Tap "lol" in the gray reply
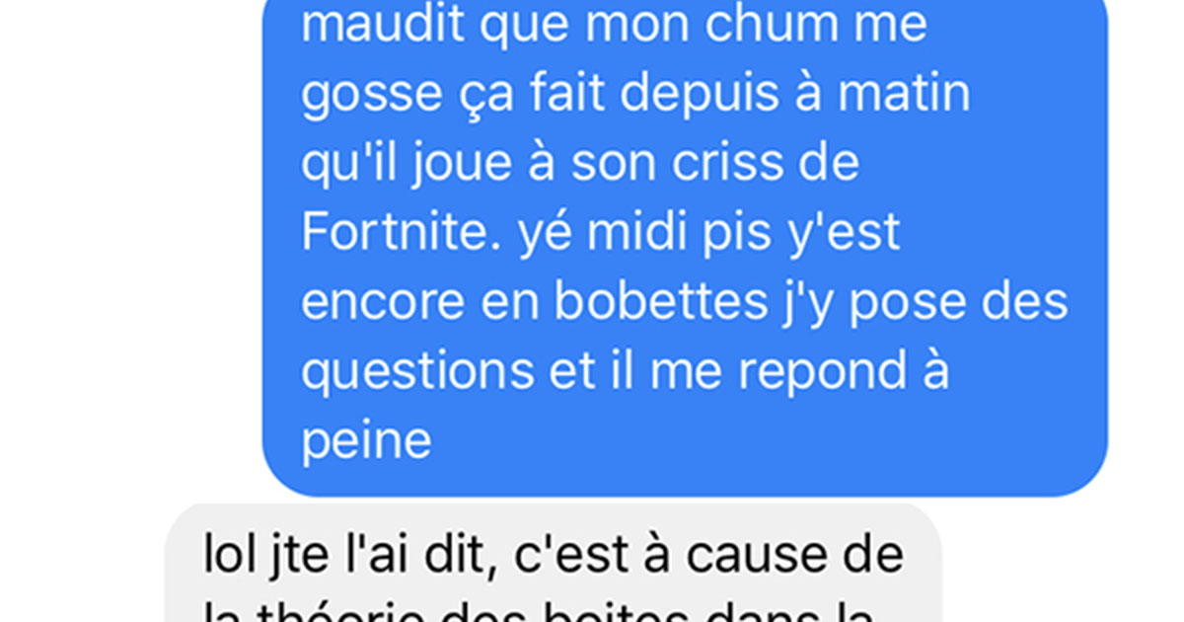 tap(225, 554)
